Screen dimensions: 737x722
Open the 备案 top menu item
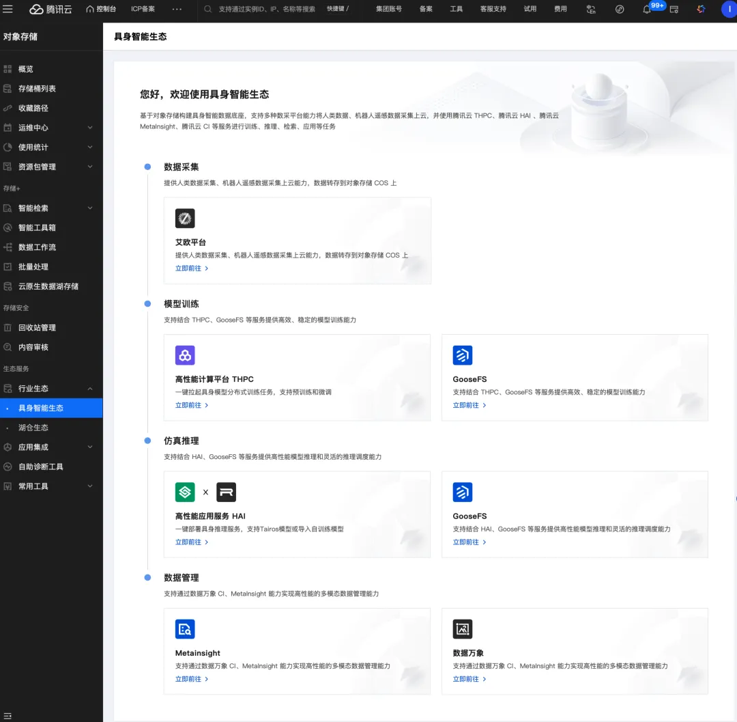pos(426,9)
